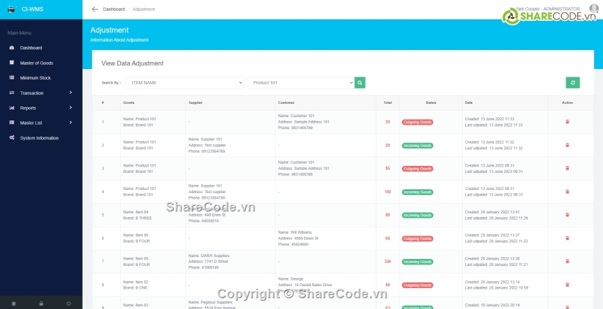
Task: Click the back arrow in the breadcrumb bar
Action: (95, 9)
